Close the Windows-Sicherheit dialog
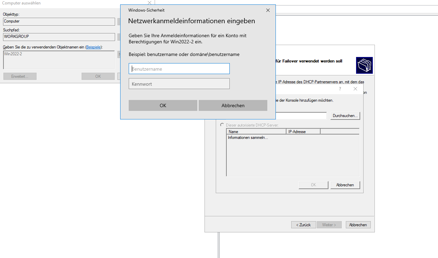The width and height of the screenshot is (438, 258). 268,10
